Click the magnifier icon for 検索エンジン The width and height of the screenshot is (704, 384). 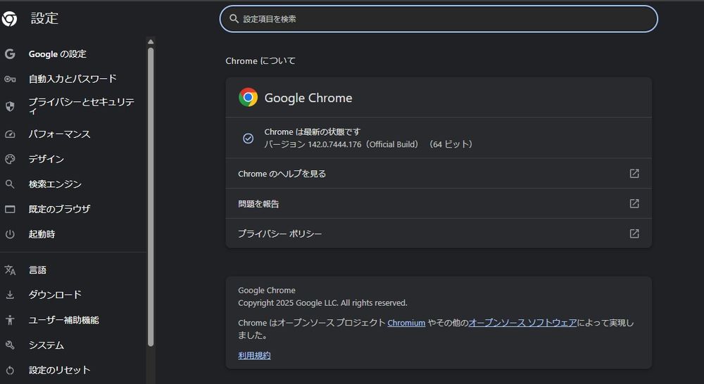coord(10,184)
